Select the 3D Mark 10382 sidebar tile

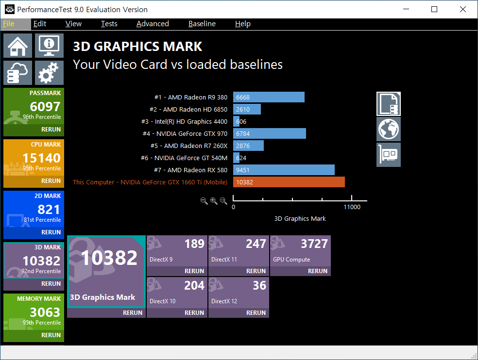(x=34, y=261)
